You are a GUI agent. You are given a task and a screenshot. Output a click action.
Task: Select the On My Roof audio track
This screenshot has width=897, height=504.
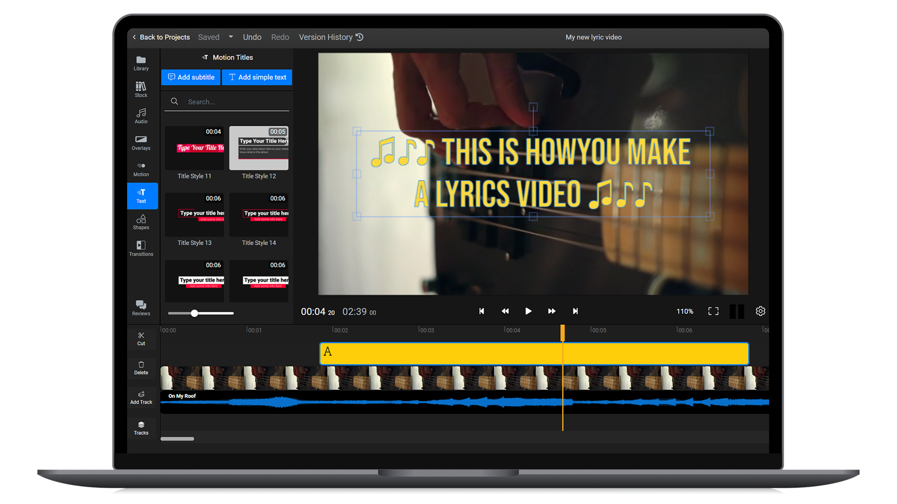coord(464,402)
